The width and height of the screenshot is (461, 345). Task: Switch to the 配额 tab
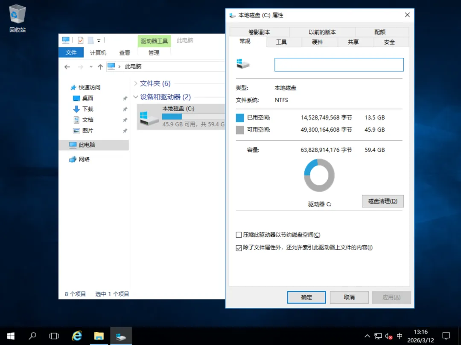pos(380,32)
